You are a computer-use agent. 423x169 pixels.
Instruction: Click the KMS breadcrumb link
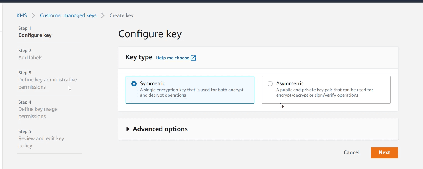(x=22, y=15)
